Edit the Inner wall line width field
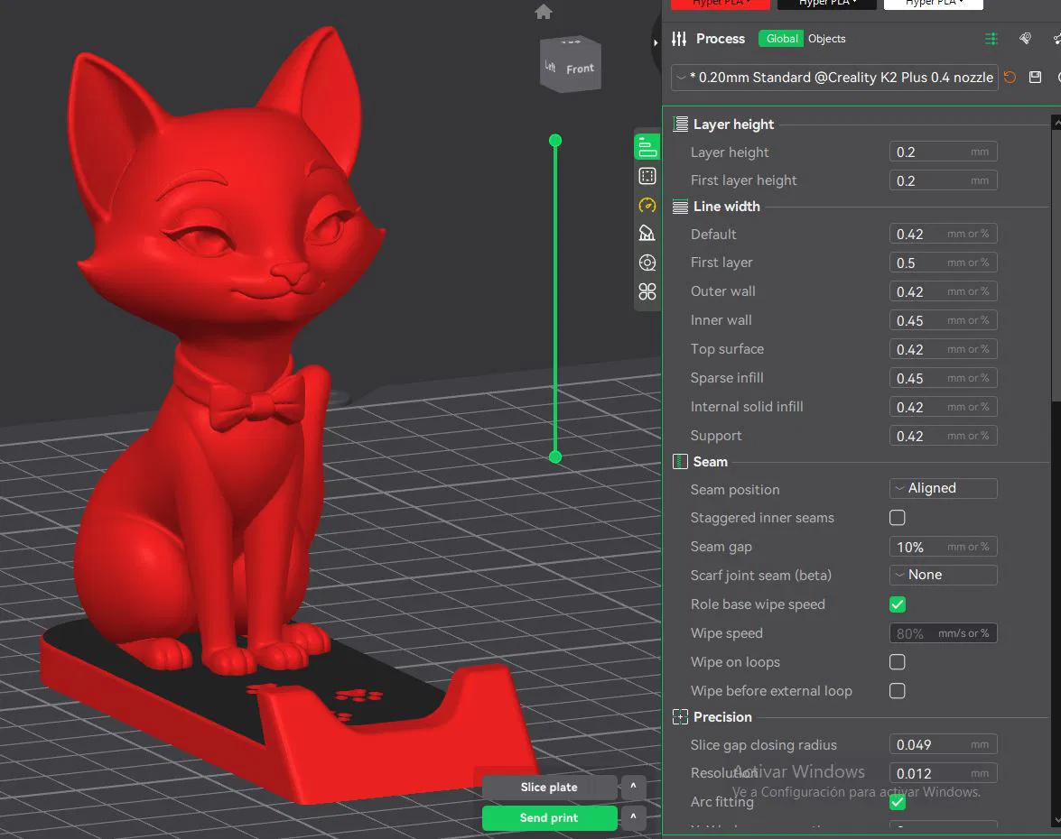Image resolution: width=1061 pixels, height=839 pixels. [944, 320]
